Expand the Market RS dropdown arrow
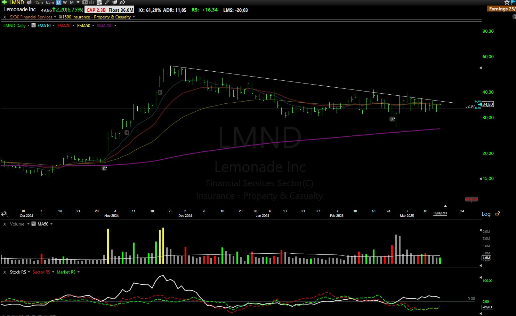Image resolution: width=516 pixels, height=316 pixels. coord(79,272)
